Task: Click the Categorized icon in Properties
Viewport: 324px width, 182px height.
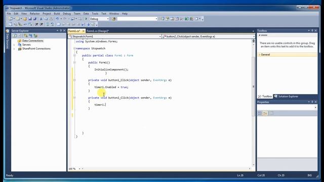Action: click(x=260, y=113)
